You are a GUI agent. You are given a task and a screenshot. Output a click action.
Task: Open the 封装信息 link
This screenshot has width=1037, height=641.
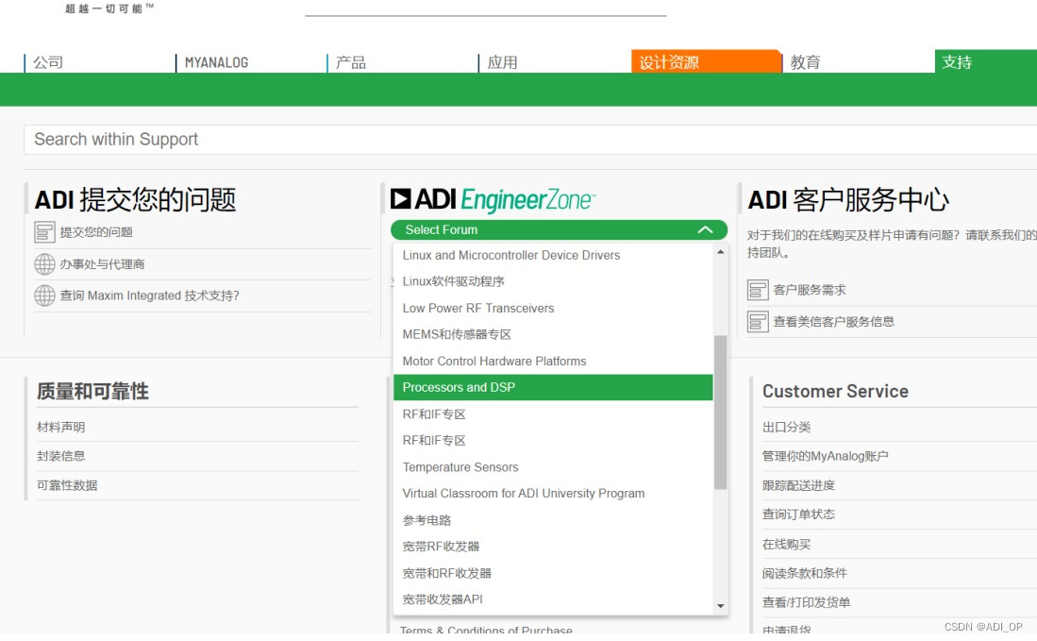[x=60, y=456]
